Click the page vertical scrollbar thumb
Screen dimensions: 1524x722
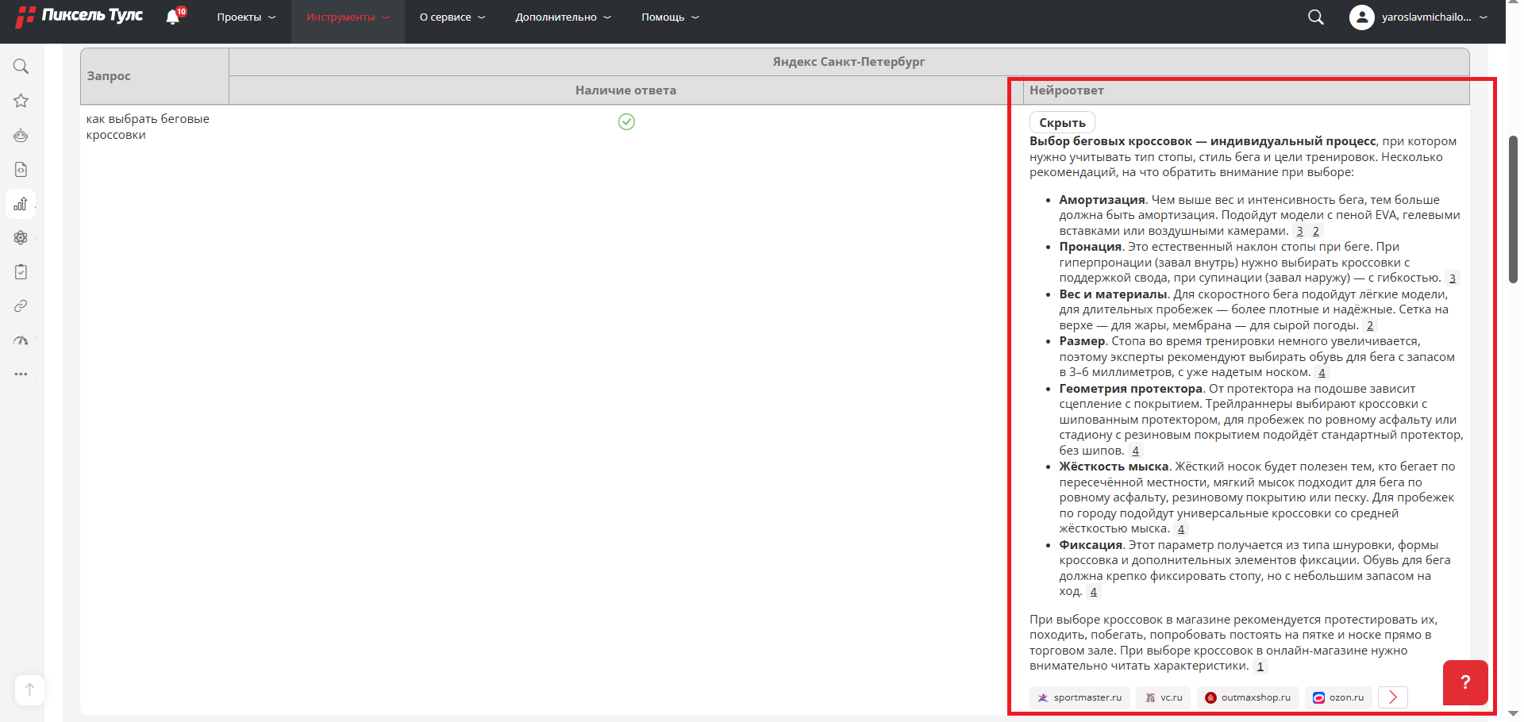point(1513,209)
